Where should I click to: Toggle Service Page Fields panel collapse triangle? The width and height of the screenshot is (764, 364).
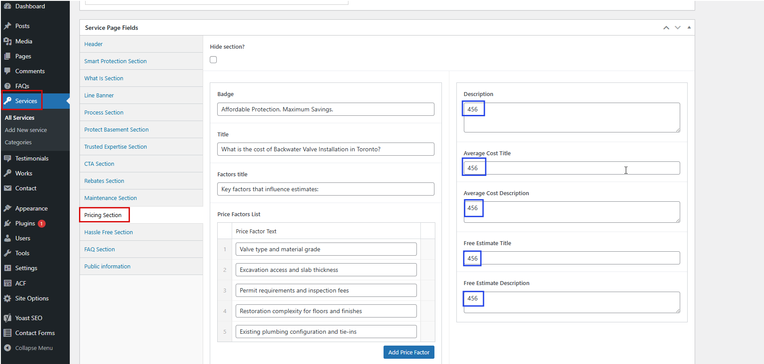(x=689, y=28)
